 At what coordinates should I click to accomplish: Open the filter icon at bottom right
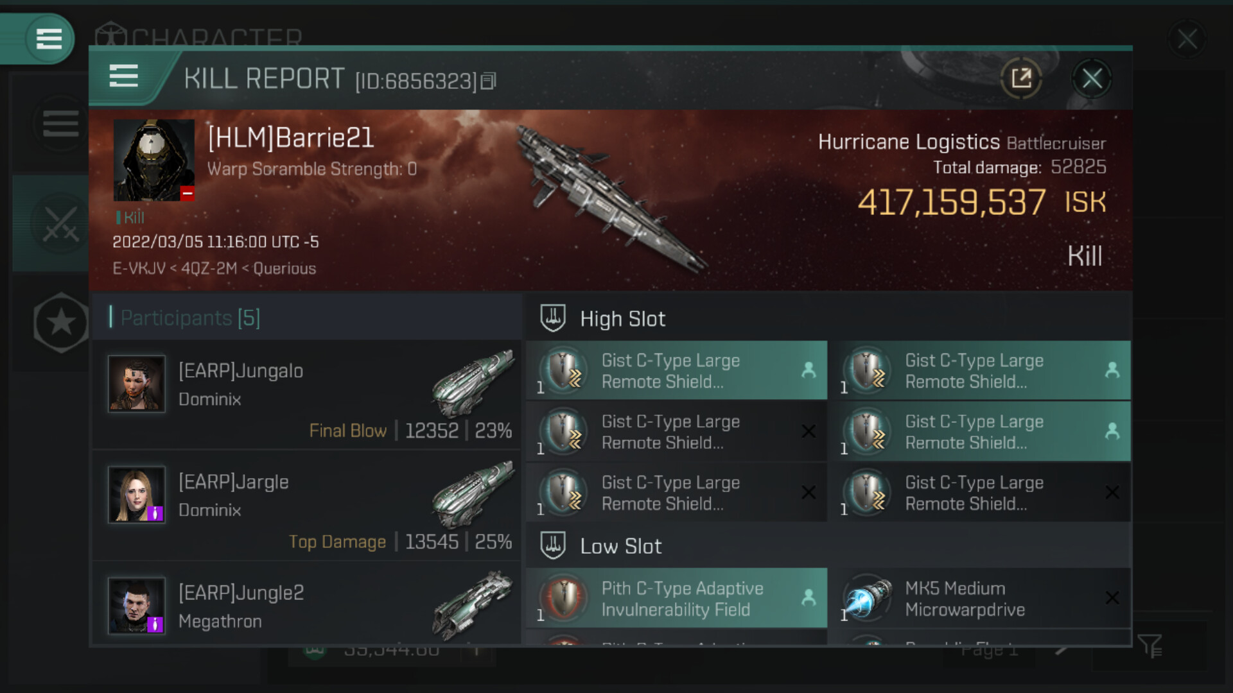point(1150,646)
